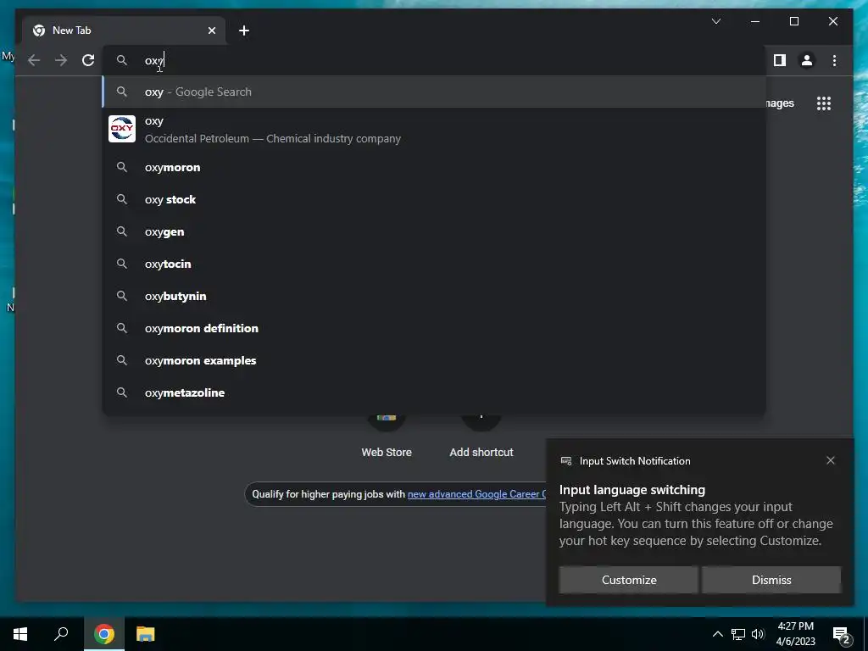The height and width of the screenshot is (651, 868).
Task: Choose Occidental Petroleum entity suggestion
Action: click(435, 130)
